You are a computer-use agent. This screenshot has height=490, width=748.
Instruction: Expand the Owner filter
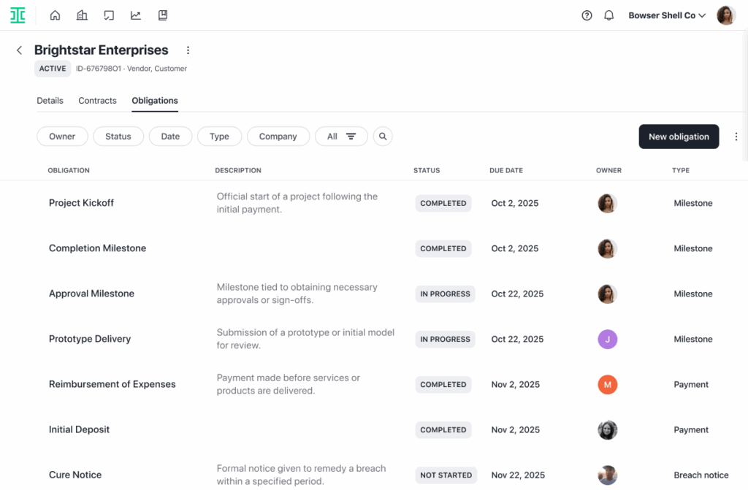(x=62, y=137)
